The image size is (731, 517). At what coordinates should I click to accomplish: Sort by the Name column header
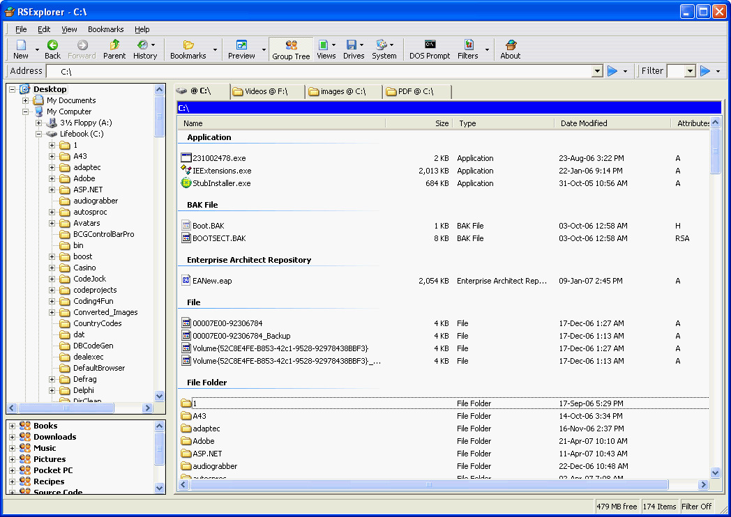point(281,123)
